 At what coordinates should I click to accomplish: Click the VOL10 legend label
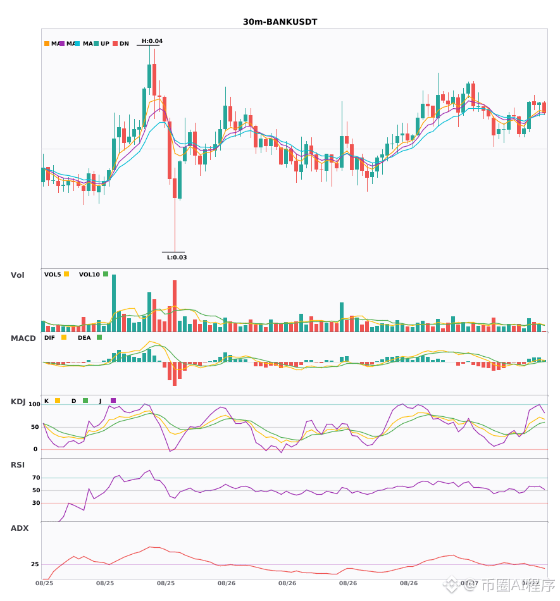pos(89,275)
